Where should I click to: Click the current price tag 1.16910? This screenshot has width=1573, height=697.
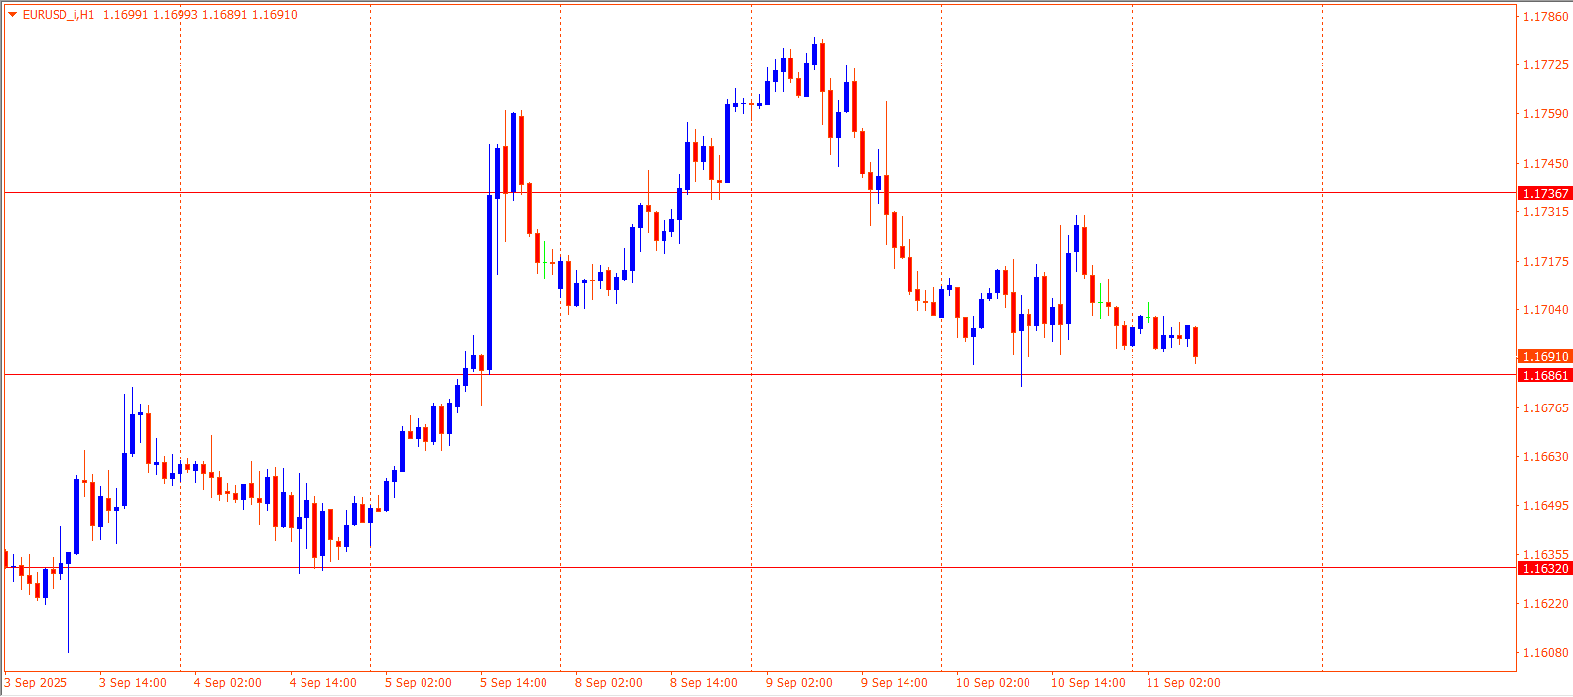pyautogui.click(x=1545, y=356)
